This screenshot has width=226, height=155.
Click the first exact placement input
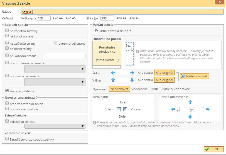pos(185,110)
